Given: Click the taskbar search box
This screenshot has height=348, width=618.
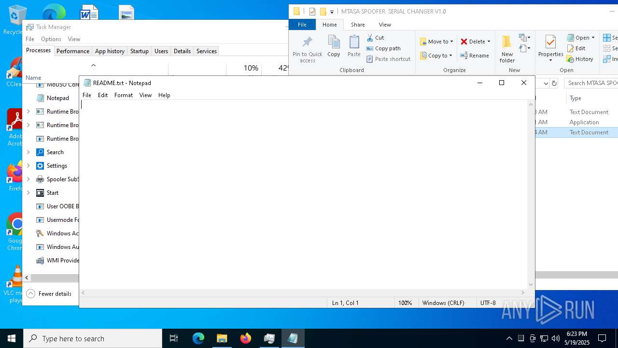Looking at the screenshot, I should click(x=93, y=338).
